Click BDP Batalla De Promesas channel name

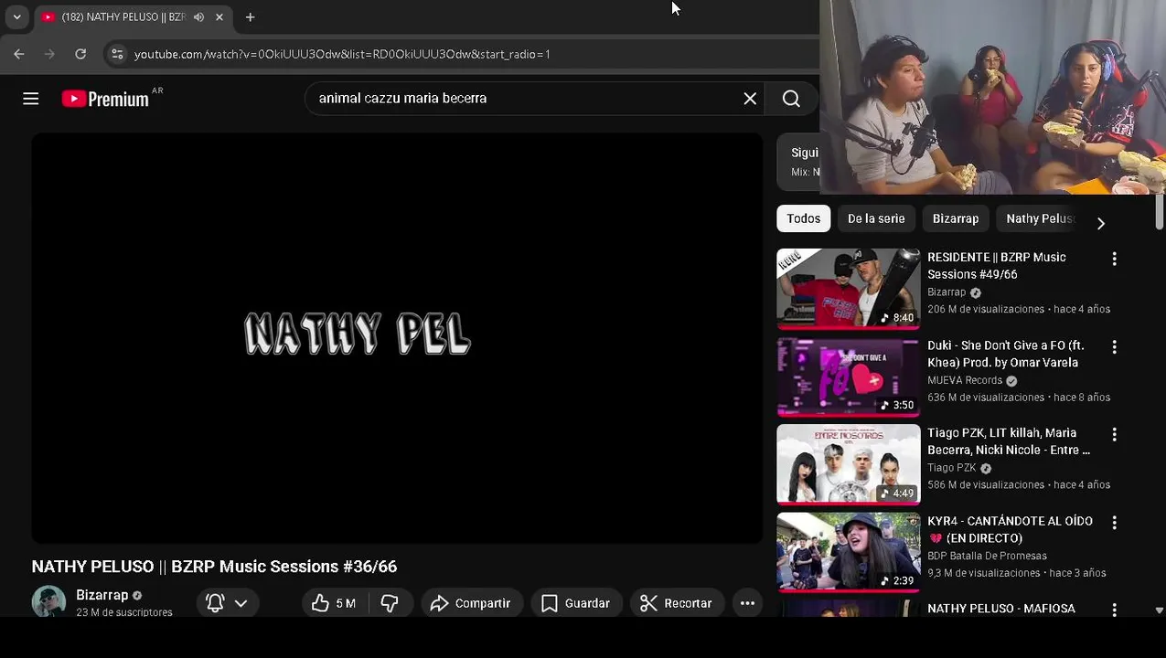(987, 556)
